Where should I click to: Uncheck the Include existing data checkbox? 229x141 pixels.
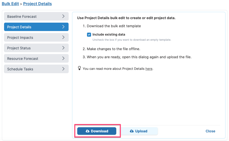89,35
